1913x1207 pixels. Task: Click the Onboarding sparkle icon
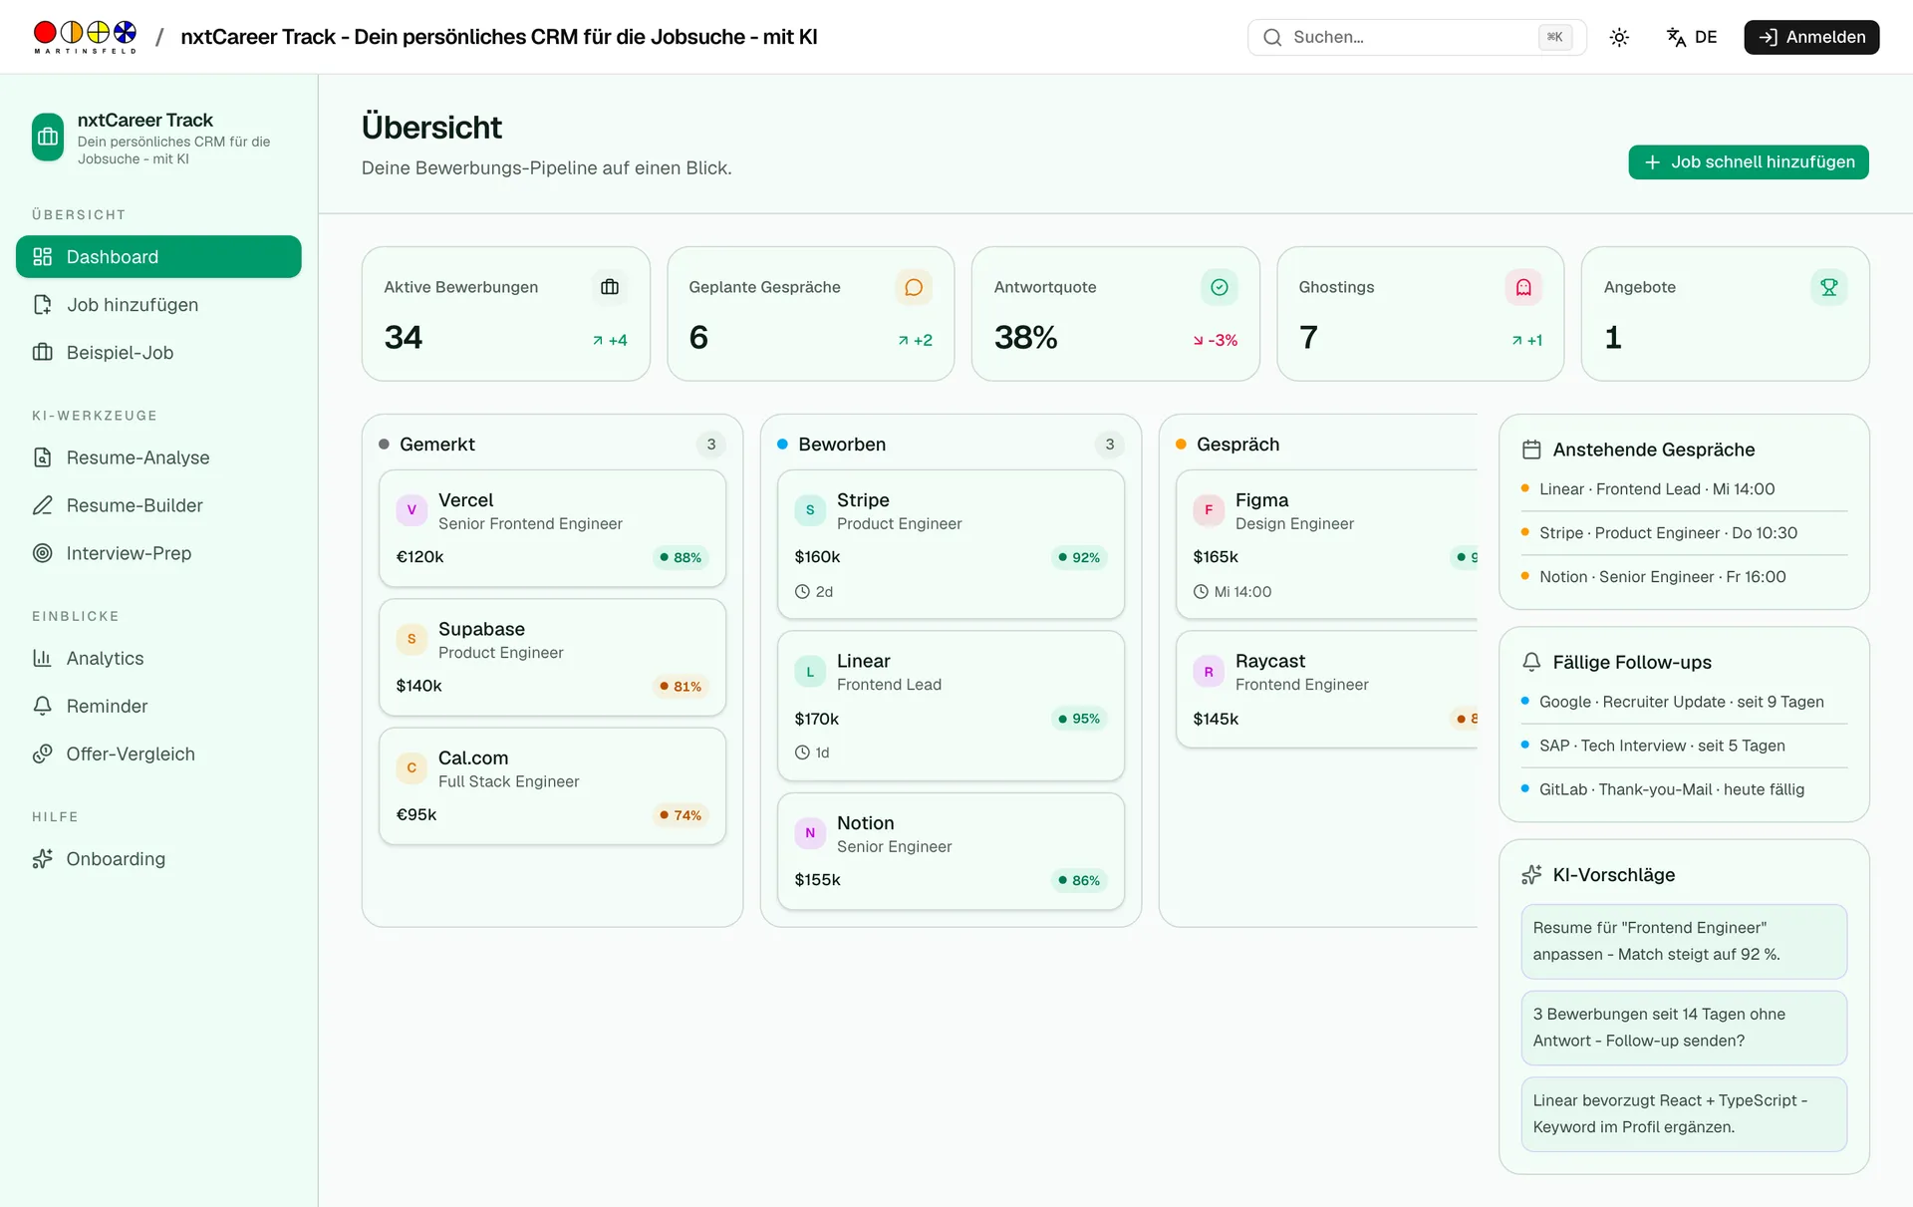tap(42, 858)
